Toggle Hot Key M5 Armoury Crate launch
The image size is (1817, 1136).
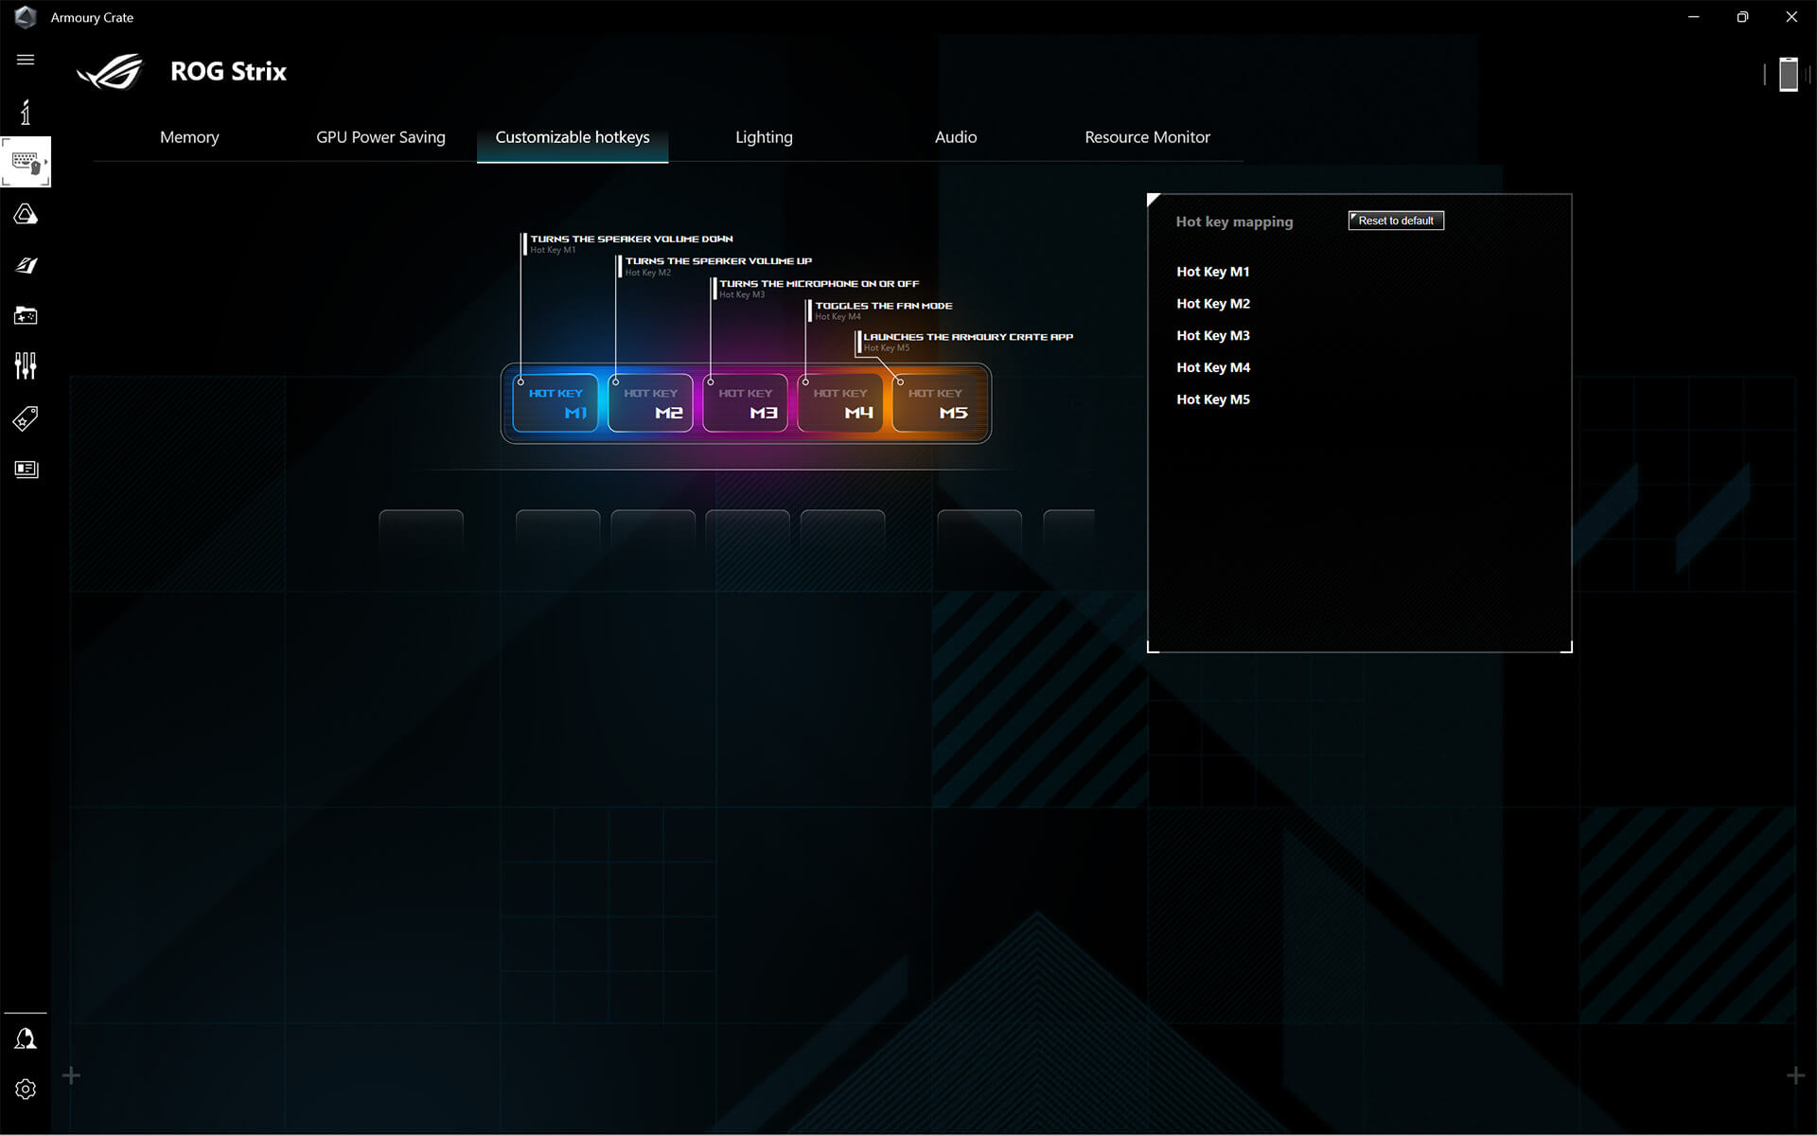pos(1211,399)
